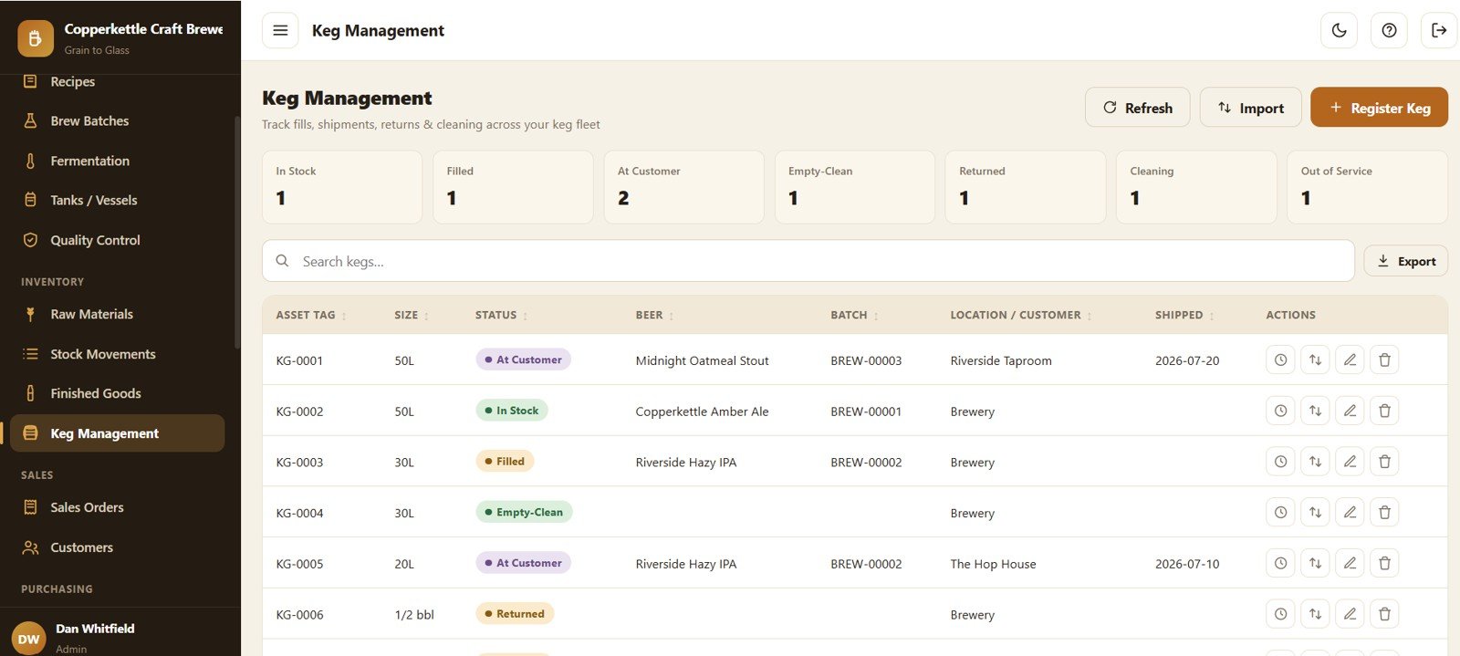Open the transfer arrows for KG-0004
The height and width of the screenshot is (656, 1460).
coord(1315,512)
